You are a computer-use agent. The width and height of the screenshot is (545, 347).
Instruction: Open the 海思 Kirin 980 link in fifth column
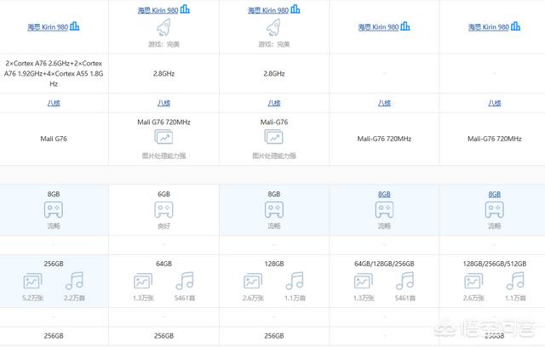pyautogui.click(x=489, y=27)
